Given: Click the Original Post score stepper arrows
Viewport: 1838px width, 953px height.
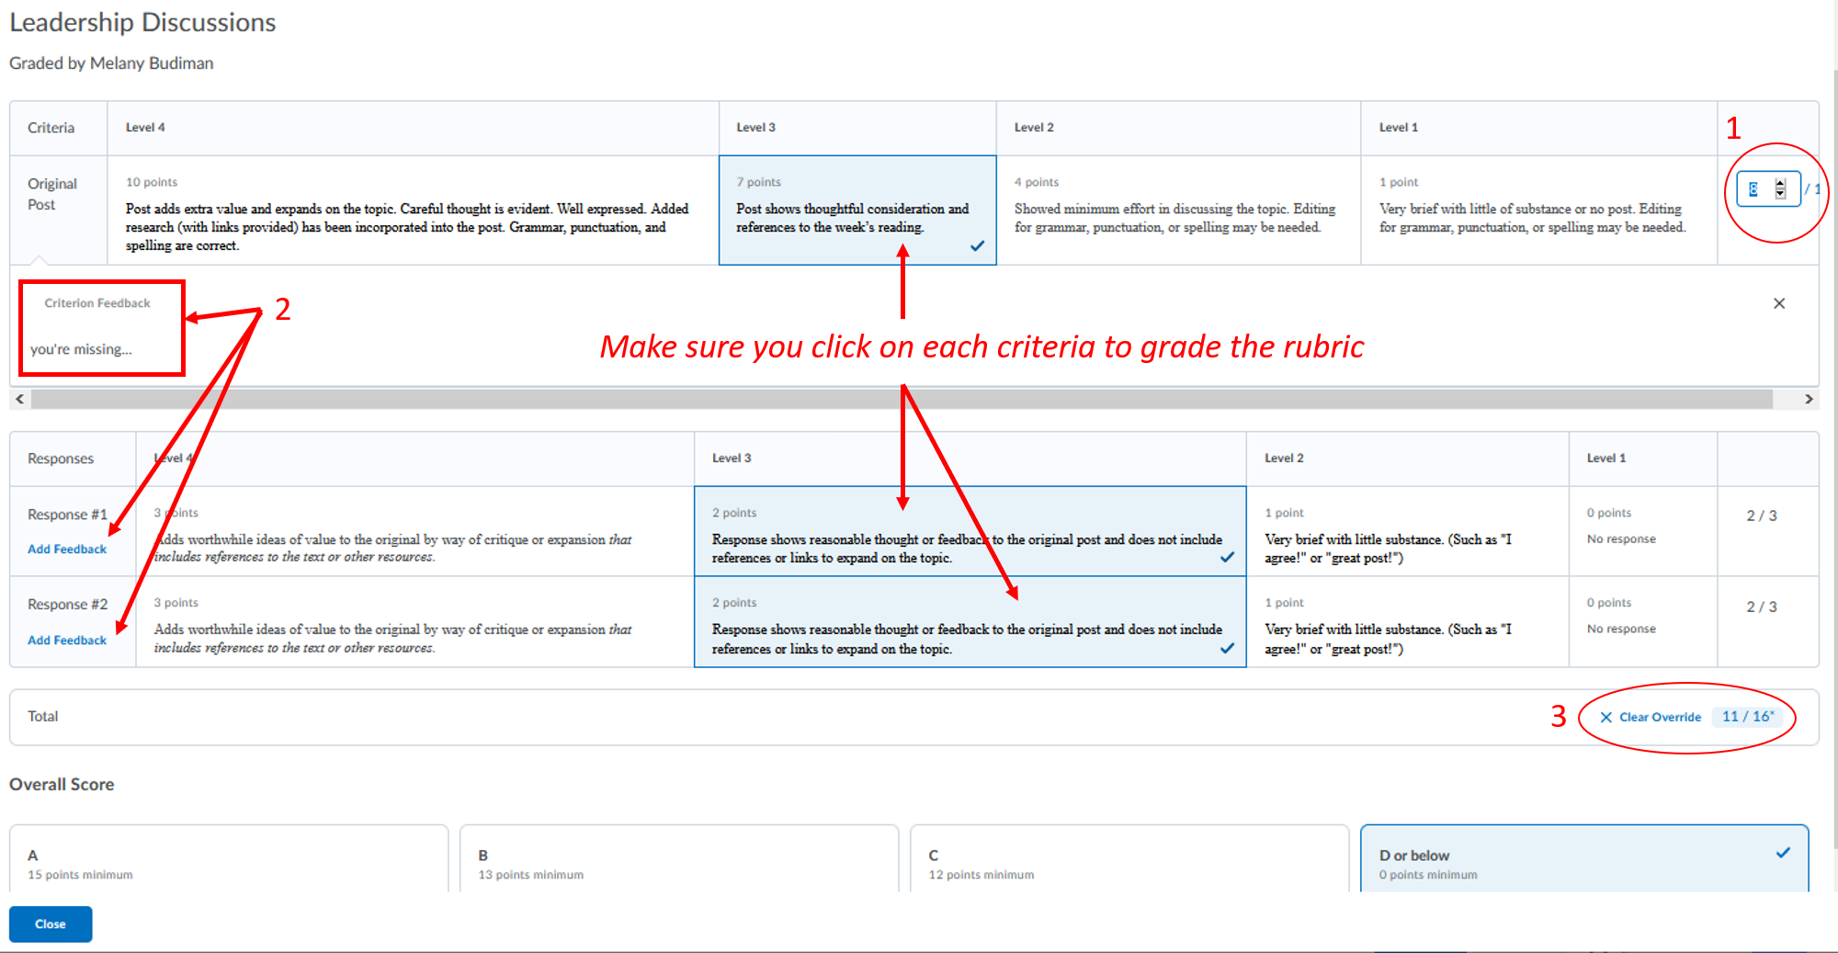Looking at the screenshot, I should coord(1780,188).
